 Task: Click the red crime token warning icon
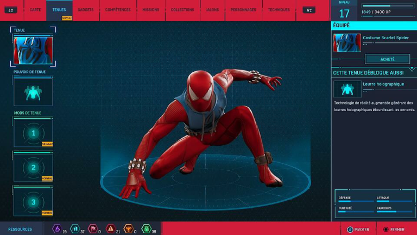point(111,228)
